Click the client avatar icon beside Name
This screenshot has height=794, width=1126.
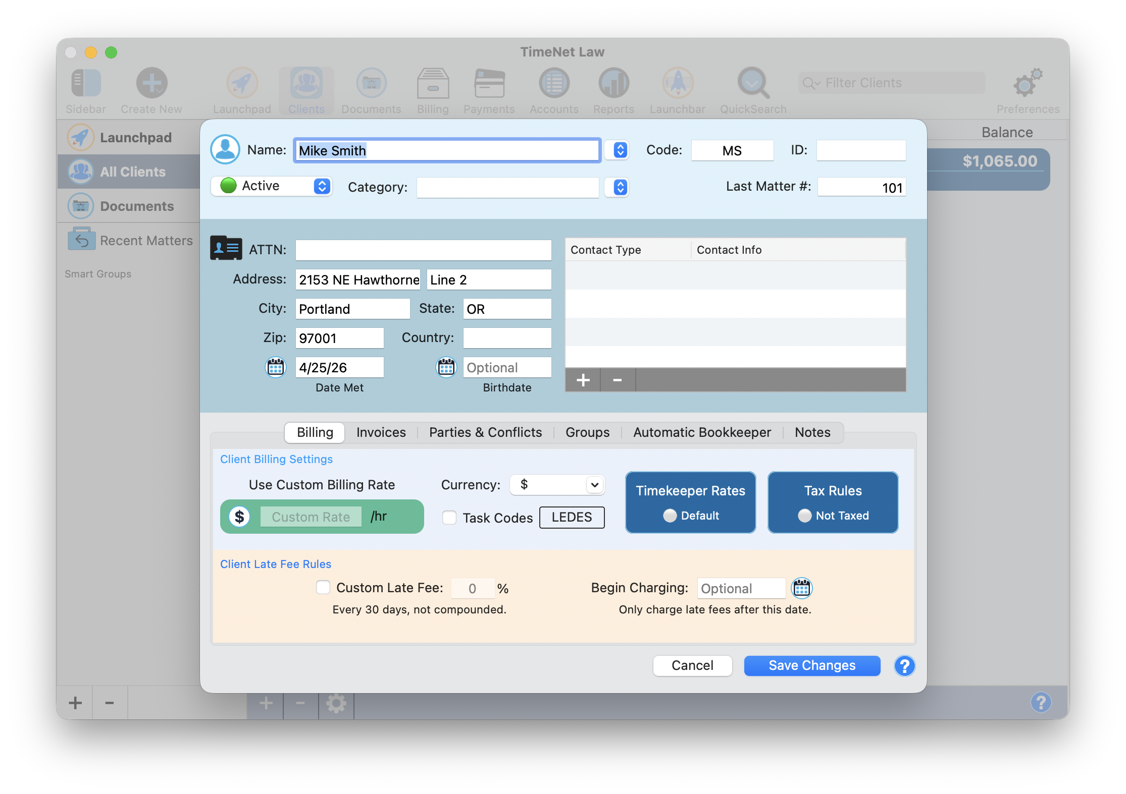[225, 149]
